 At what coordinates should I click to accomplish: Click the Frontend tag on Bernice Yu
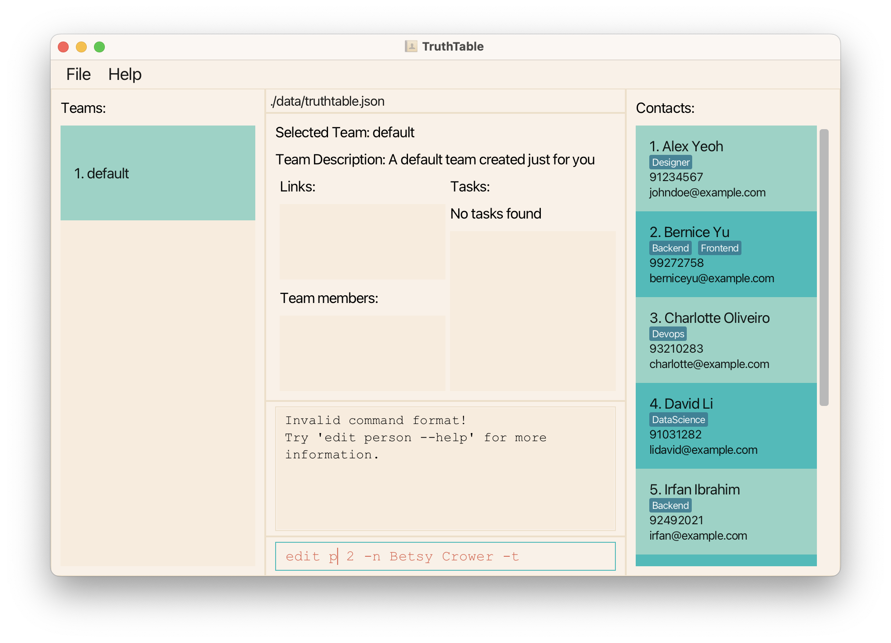click(x=719, y=248)
